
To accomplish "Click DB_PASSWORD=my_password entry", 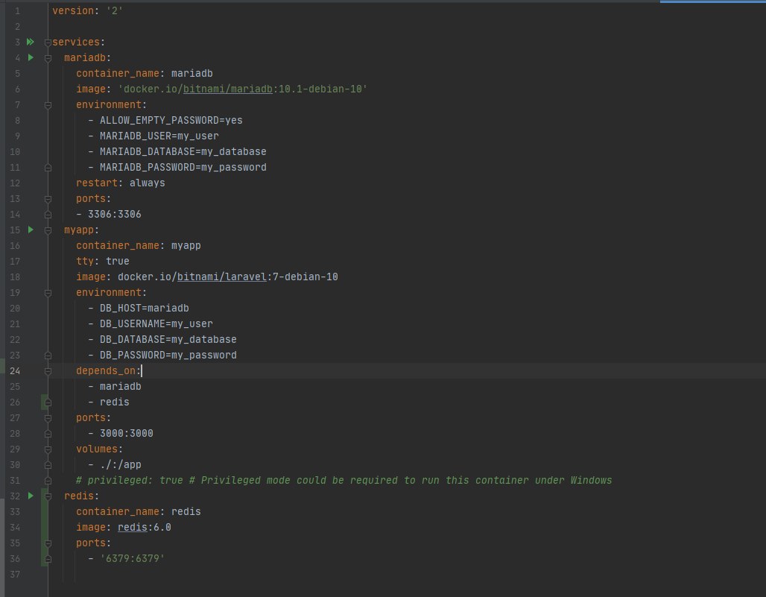I will (168, 355).
